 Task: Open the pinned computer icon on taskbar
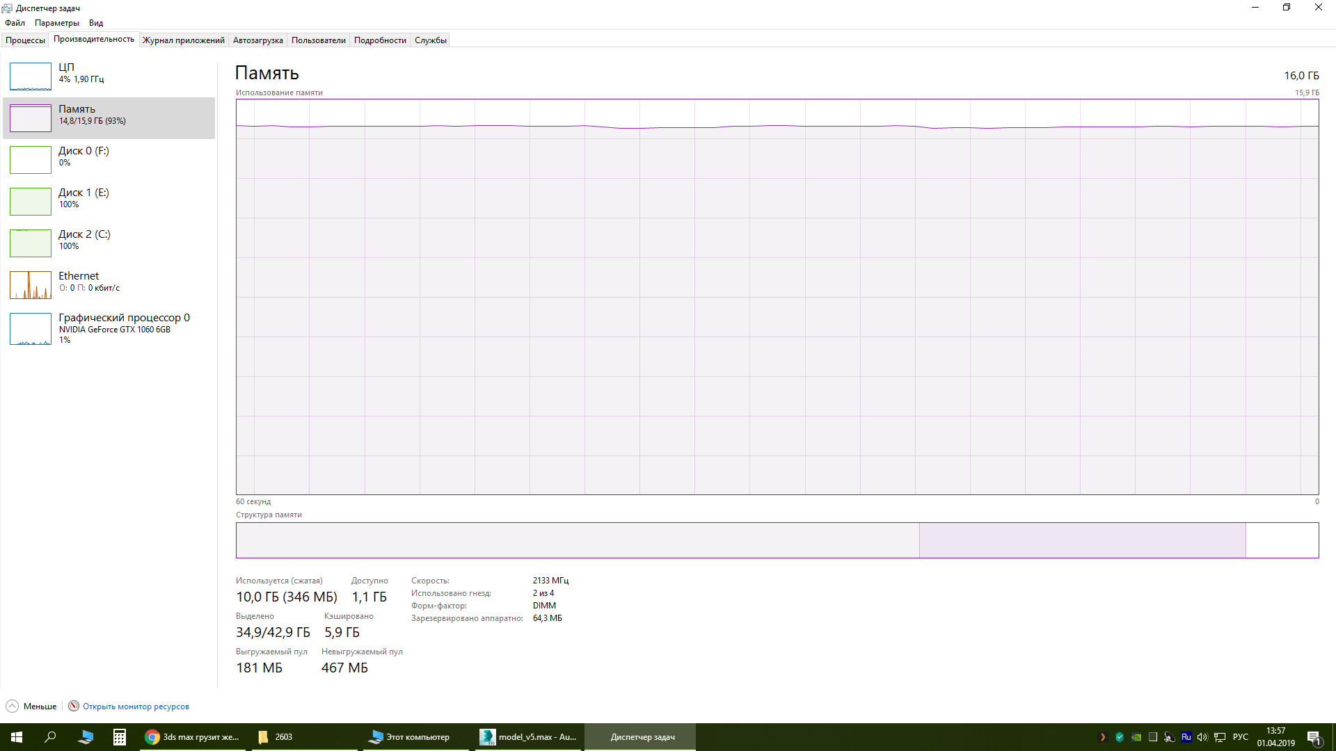[86, 737]
